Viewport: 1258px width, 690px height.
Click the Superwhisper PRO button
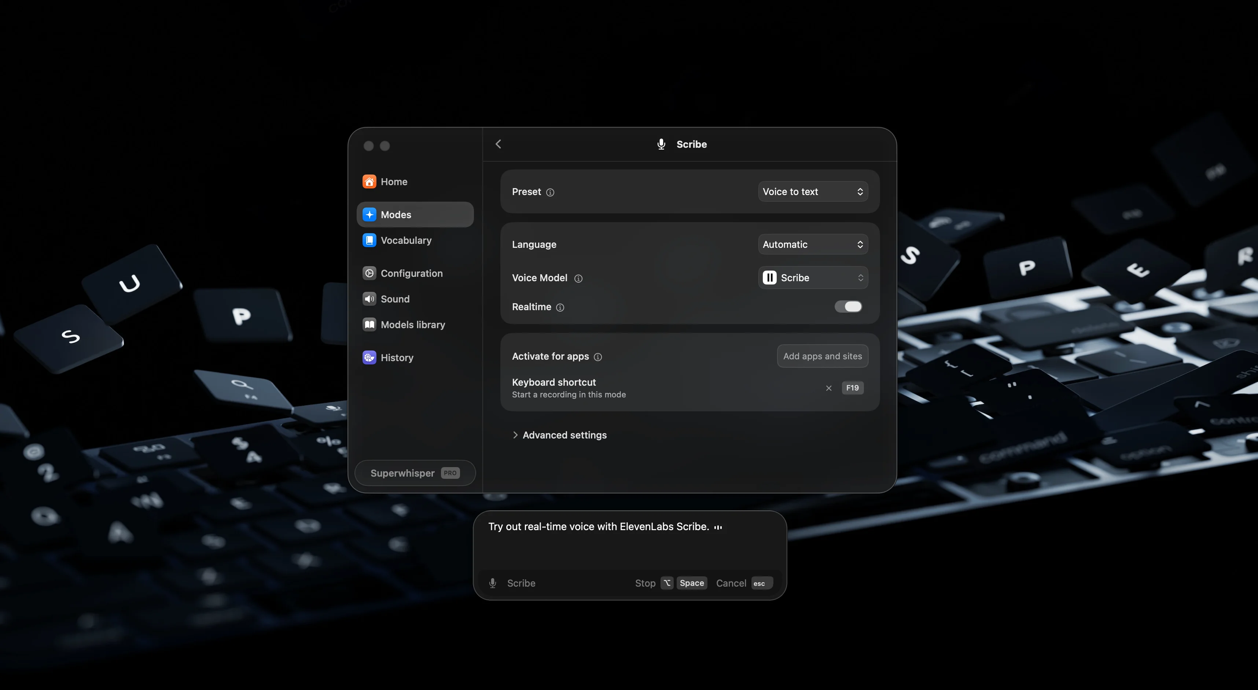click(x=415, y=473)
